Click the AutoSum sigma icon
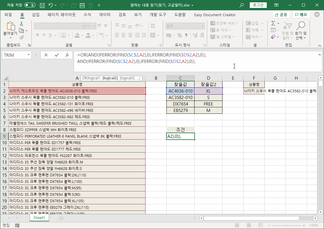The width and height of the screenshot is (324, 229). tap(273, 23)
